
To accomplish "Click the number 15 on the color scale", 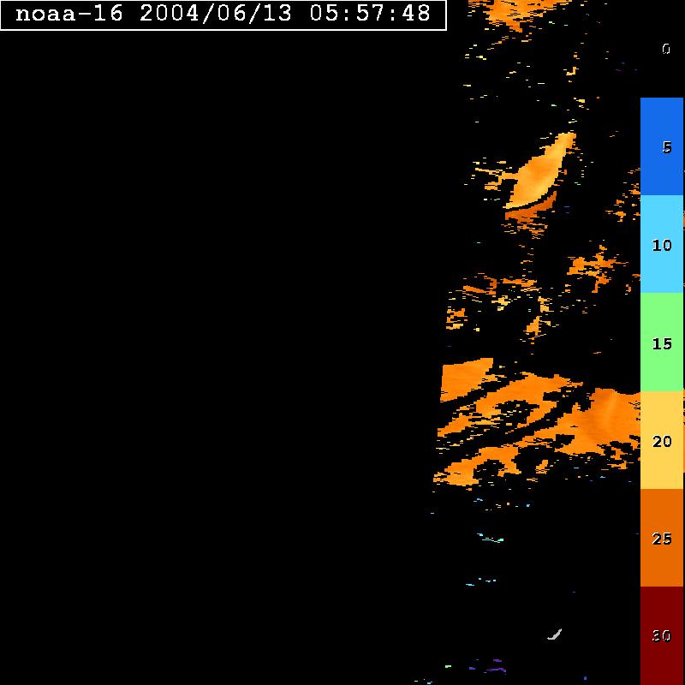I will pos(662,344).
